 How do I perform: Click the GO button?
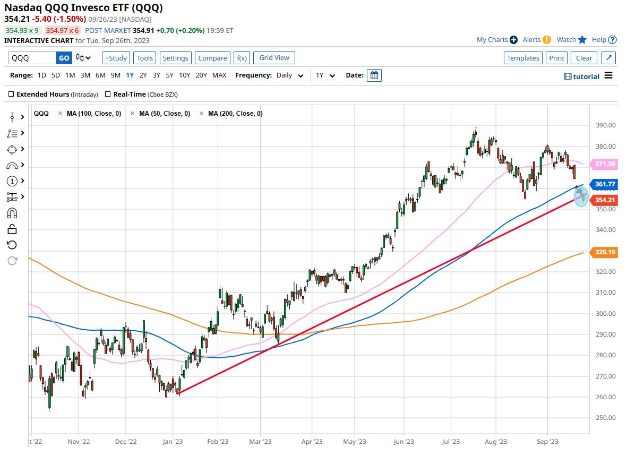coord(64,58)
